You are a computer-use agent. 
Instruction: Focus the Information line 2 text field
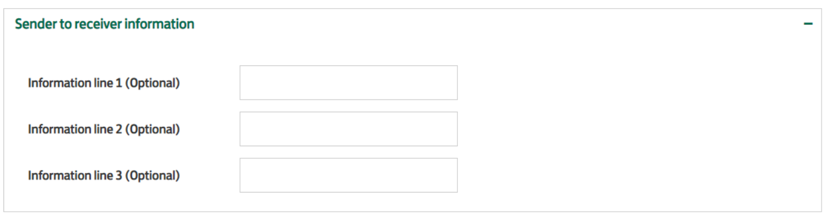[x=349, y=129]
